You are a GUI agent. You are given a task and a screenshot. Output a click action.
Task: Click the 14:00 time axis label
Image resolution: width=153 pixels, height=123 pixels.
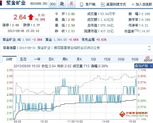pos(106,121)
